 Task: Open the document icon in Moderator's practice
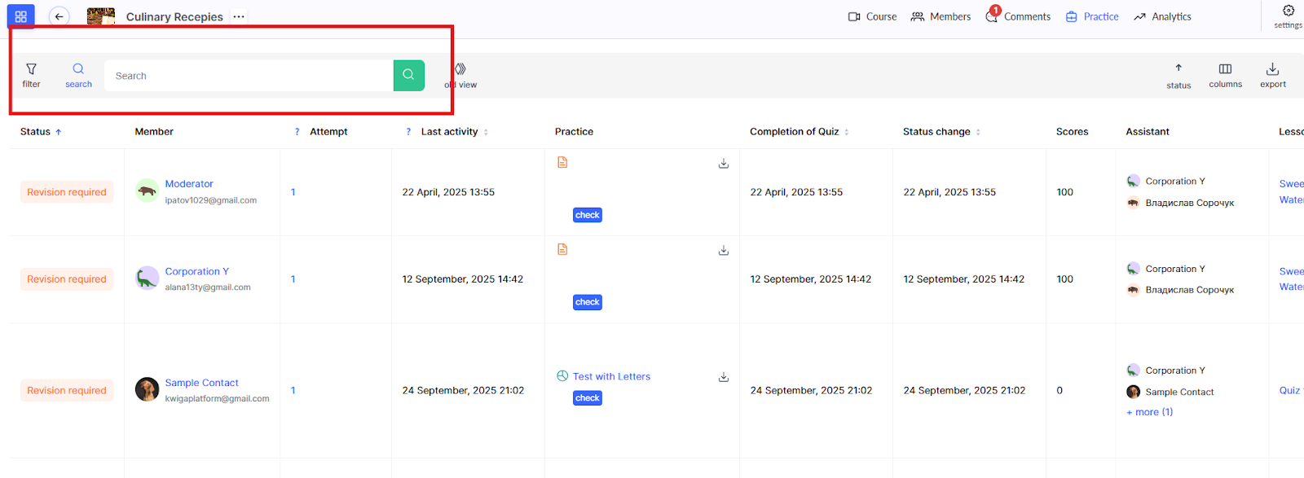click(562, 162)
